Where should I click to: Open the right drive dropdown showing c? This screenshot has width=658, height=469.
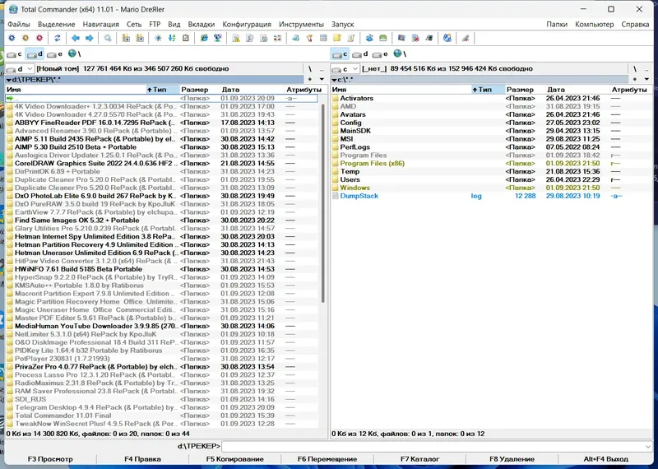(345, 68)
